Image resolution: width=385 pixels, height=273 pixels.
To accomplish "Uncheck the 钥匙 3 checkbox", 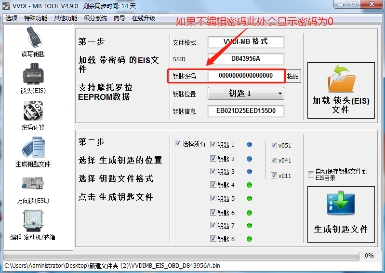I will (213, 171).
